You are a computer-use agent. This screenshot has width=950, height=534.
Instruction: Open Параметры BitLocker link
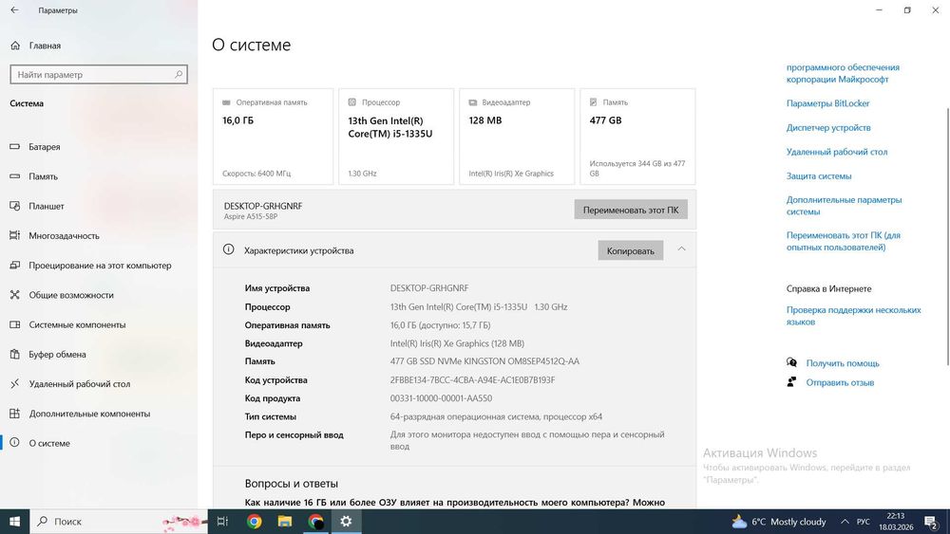[x=827, y=103]
